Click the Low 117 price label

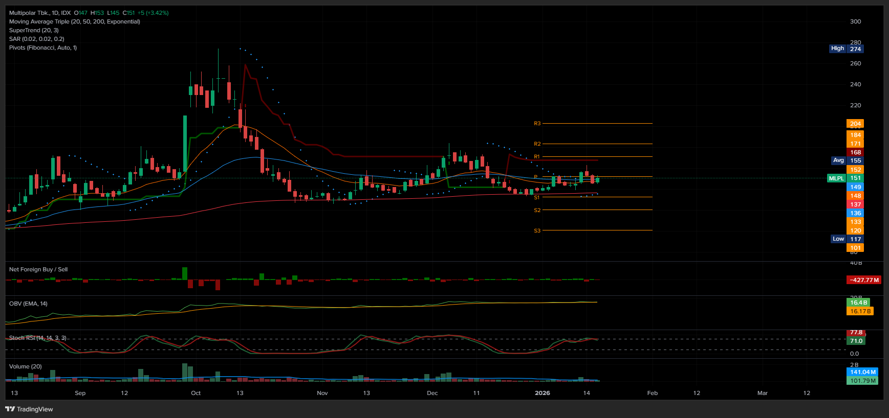click(847, 239)
